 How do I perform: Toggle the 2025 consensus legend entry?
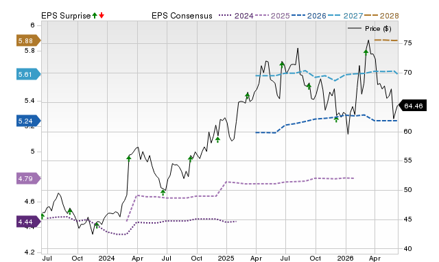272,16
